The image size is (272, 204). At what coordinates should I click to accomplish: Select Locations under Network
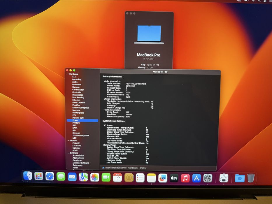click(77, 145)
